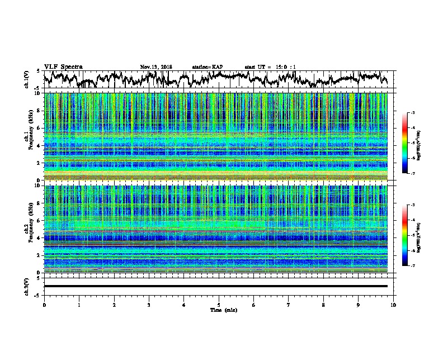
Task: Click time axis tick label "1"
Action: tap(79, 305)
